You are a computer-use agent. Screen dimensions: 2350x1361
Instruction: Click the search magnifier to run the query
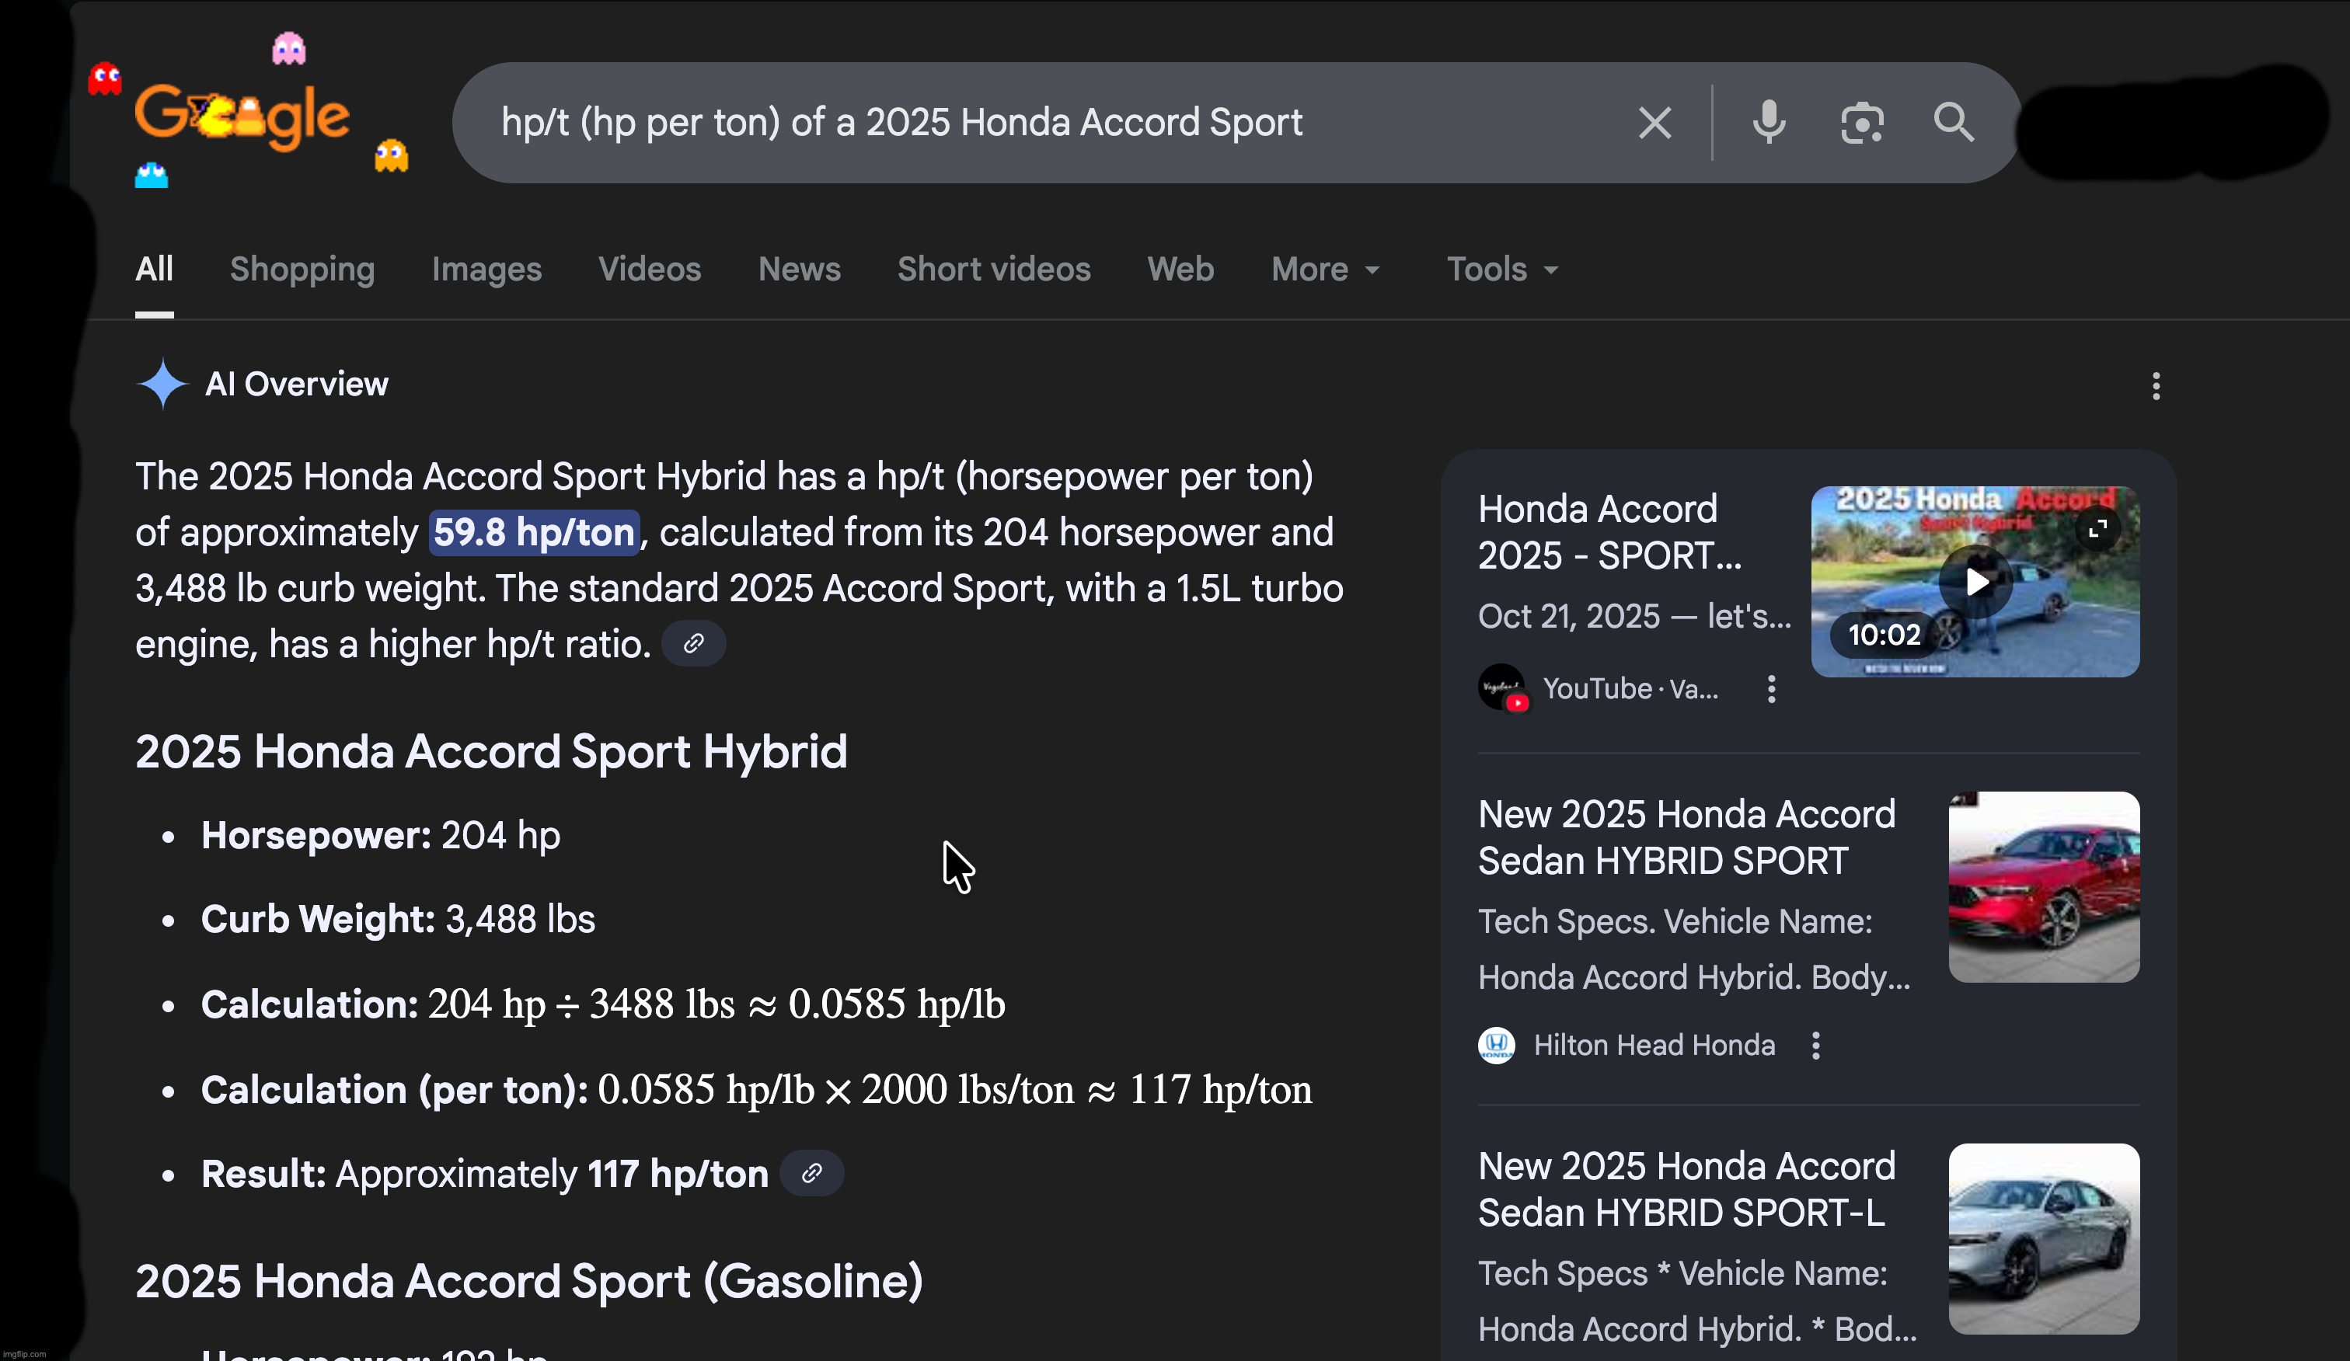point(1953,122)
